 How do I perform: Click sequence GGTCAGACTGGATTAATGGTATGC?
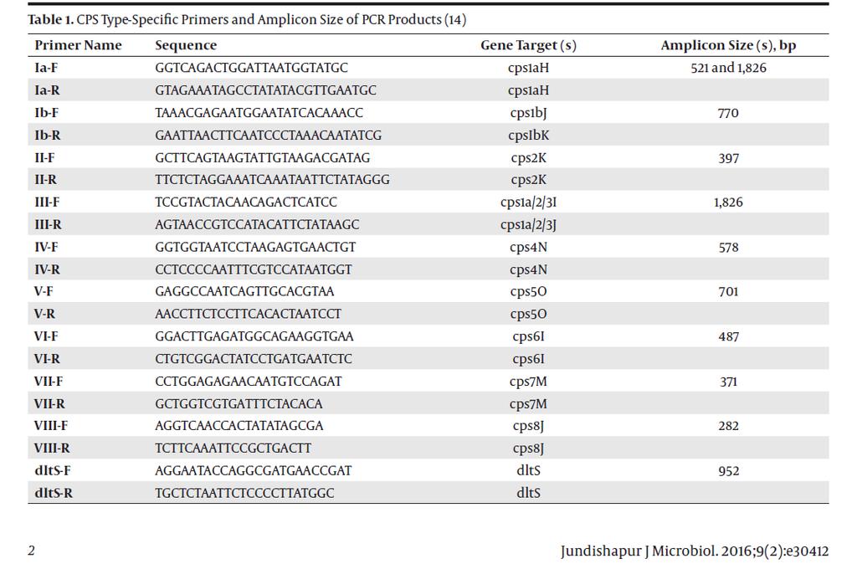pos(251,68)
